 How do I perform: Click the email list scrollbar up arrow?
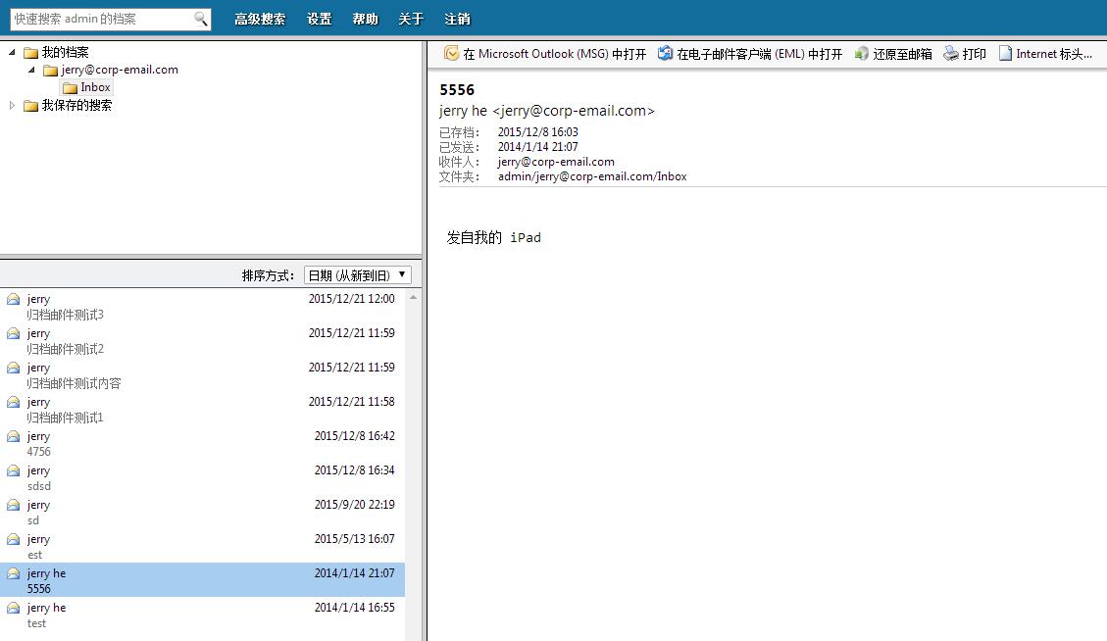pos(413,297)
